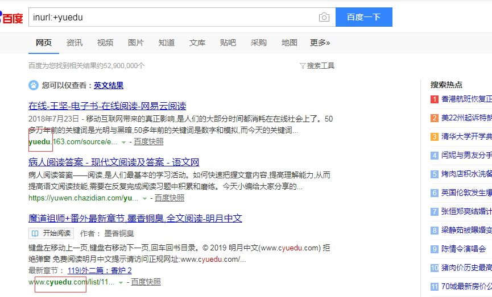Click author text 墨香铜臭
Viewport: 492px width, 297px height.
click(119, 234)
